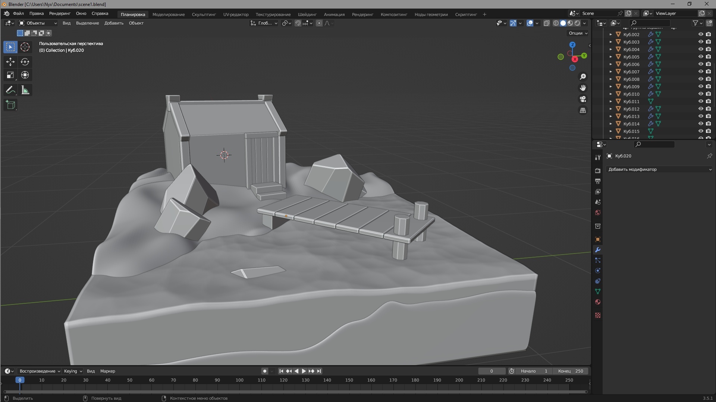Hide Куб.012 in viewport via eye icon
This screenshot has height=402, width=716.
coord(701,109)
